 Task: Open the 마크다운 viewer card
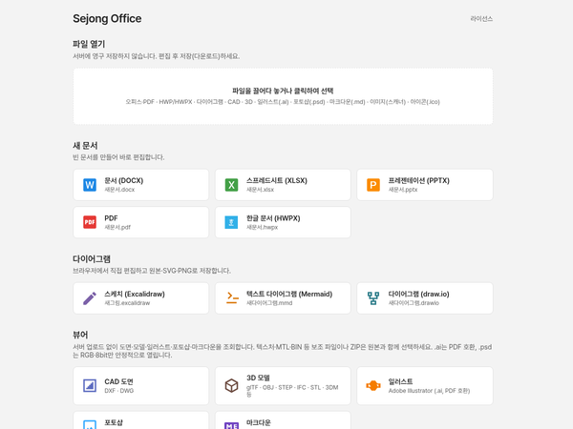pyautogui.click(x=283, y=420)
